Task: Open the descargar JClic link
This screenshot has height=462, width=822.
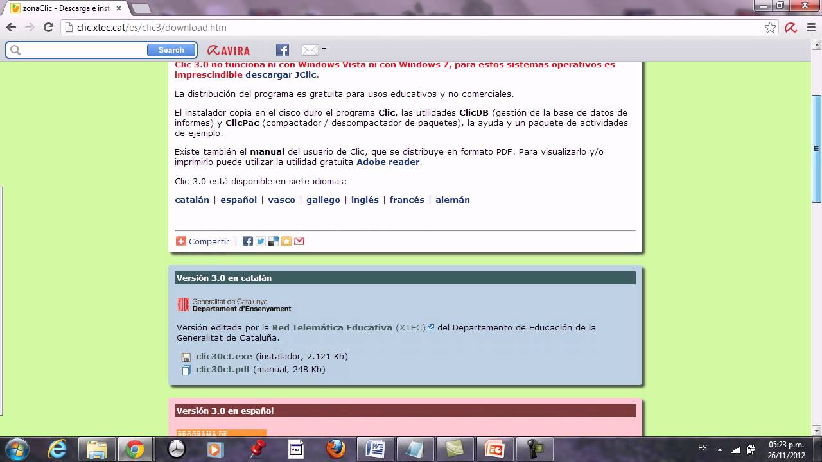Action: click(x=281, y=74)
